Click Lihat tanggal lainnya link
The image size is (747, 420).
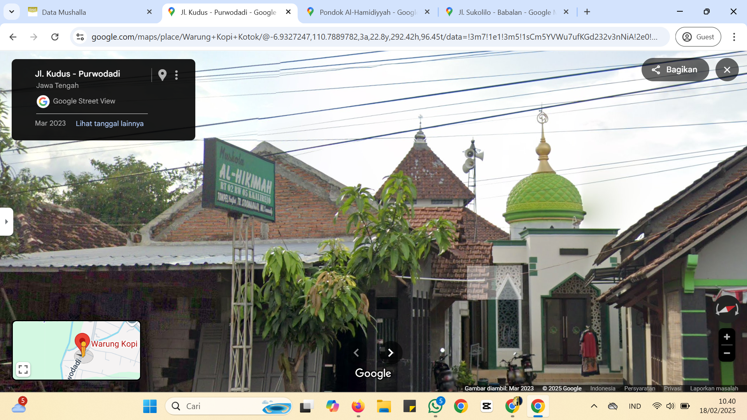click(x=110, y=124)
